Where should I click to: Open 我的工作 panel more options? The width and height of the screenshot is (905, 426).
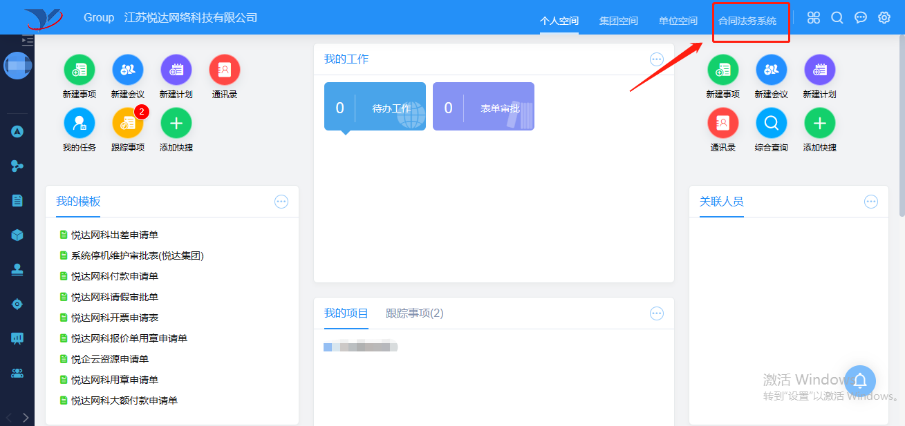pos(657,59)
